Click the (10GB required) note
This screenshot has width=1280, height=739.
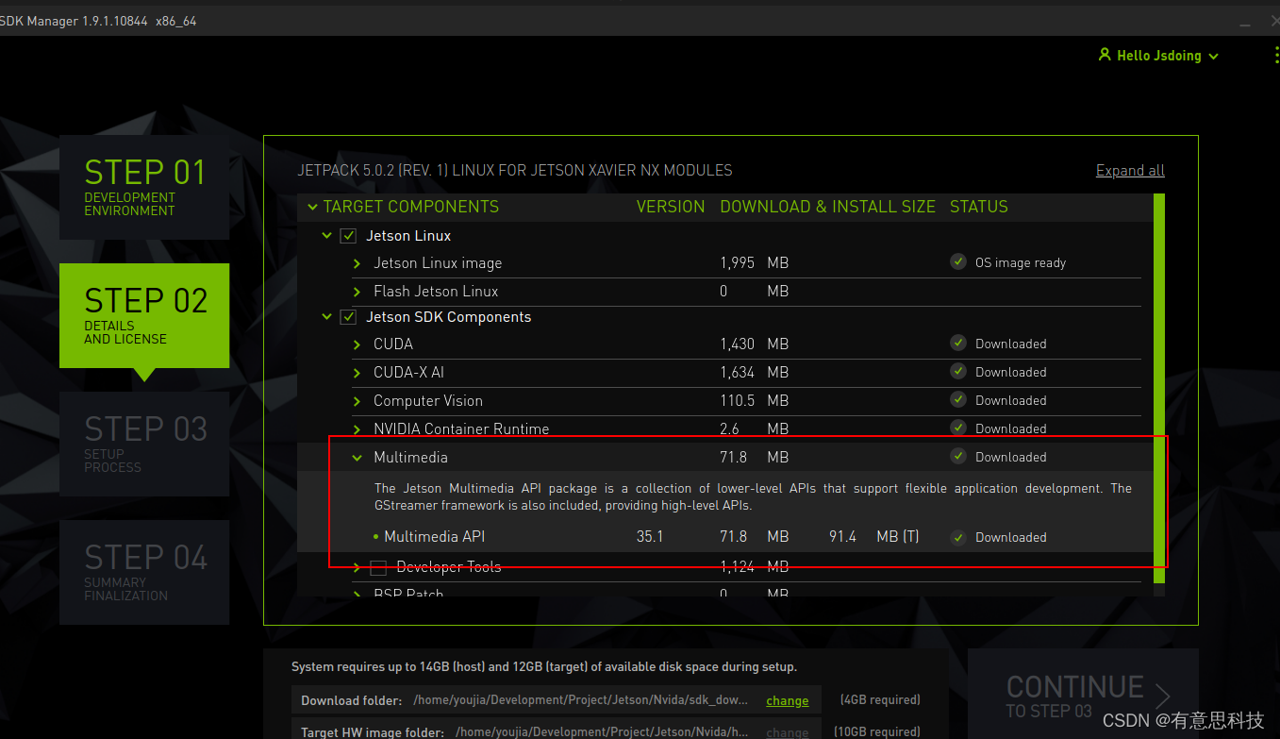(x=877, y=732)
